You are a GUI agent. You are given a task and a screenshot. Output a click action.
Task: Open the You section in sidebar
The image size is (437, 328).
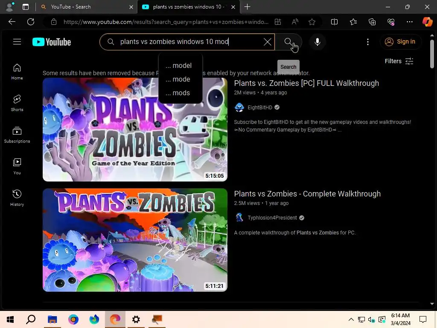(x=17, y=167)
